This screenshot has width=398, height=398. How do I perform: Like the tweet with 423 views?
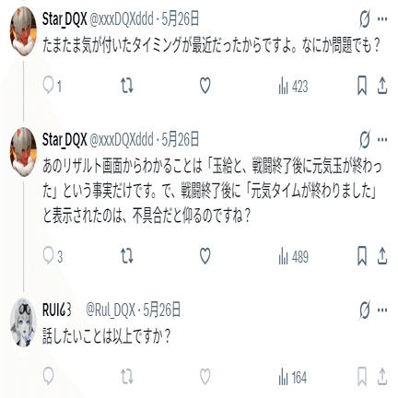pos(205,86)
